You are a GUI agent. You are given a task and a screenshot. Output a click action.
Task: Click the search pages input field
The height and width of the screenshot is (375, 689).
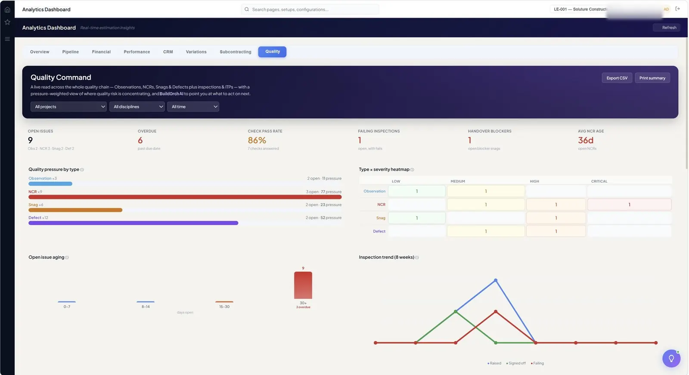[x=310, y=9]
